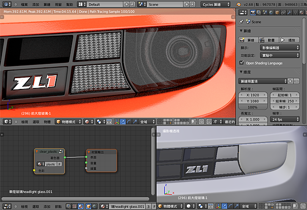The image size is (307, 210).
Task: Select the World properties tab globe icon
Action: pos(271,12)
